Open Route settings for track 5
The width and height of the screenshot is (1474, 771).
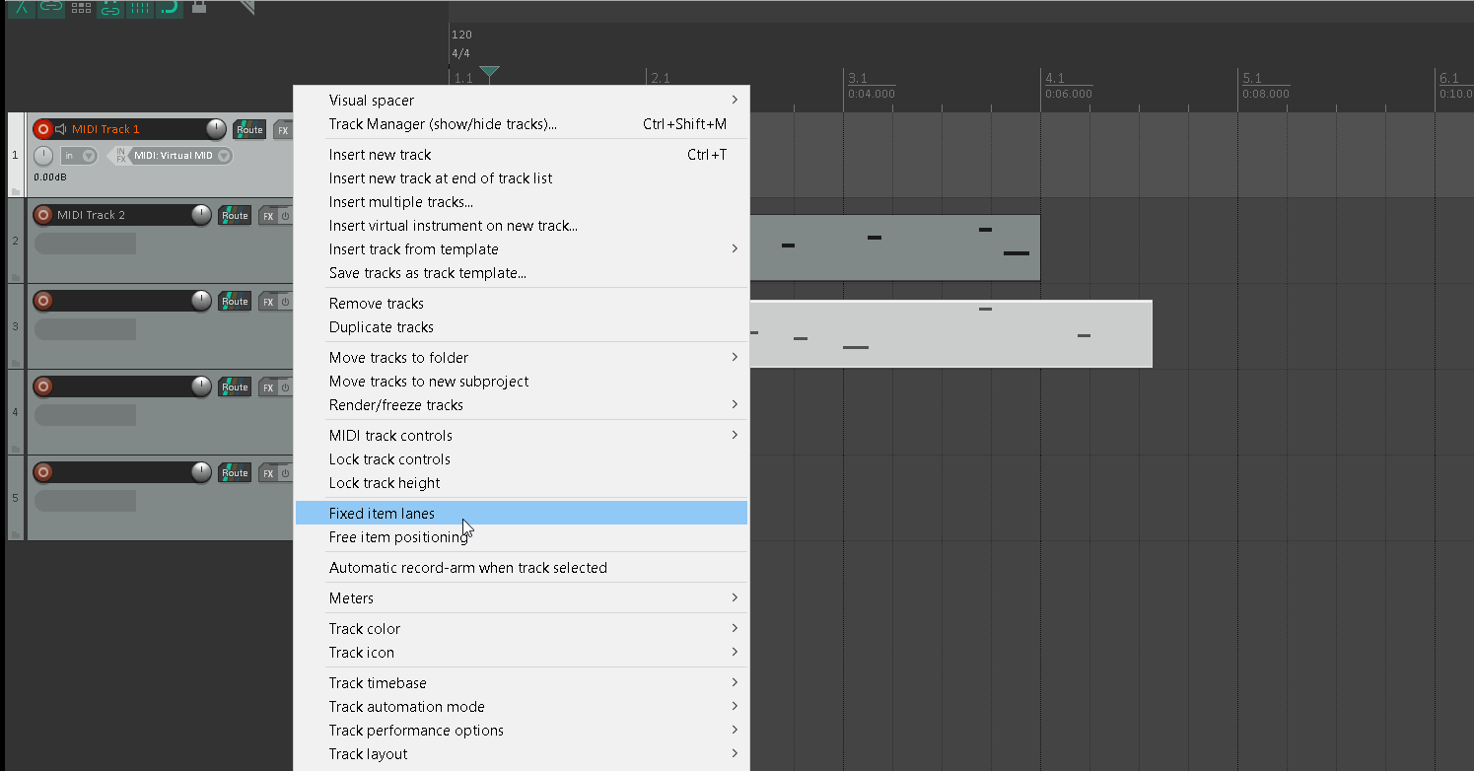point(235,473)
